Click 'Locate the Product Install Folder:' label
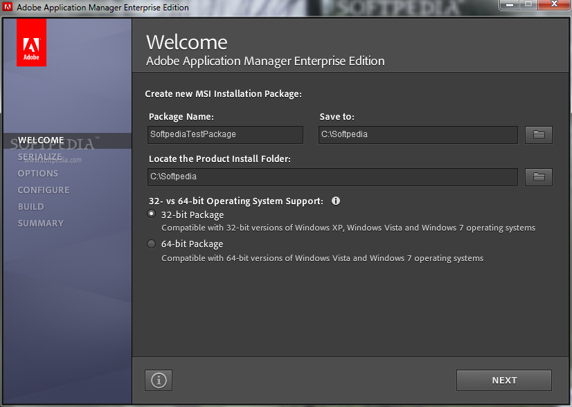Viewport: 572px width, 407px height. point(220,159)
